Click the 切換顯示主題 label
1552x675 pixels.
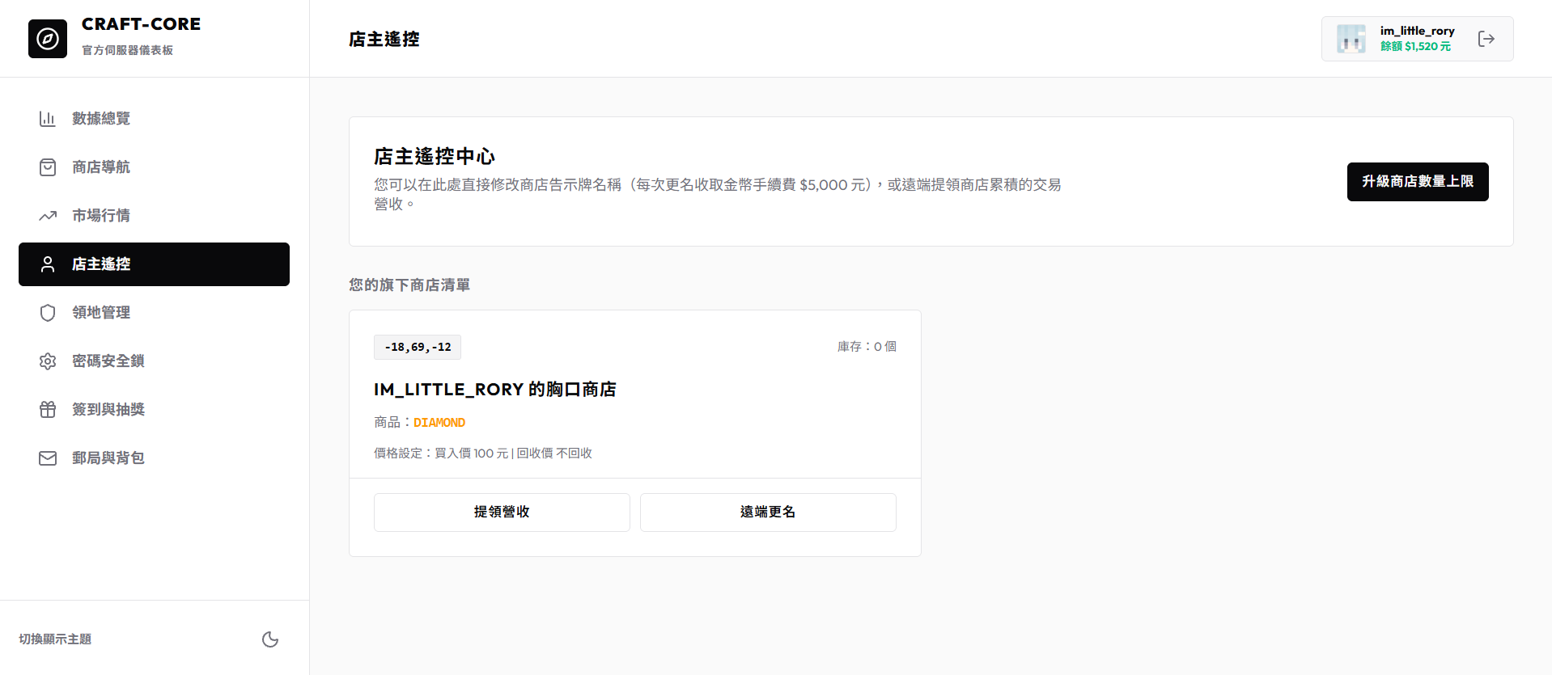coord(55,639)
